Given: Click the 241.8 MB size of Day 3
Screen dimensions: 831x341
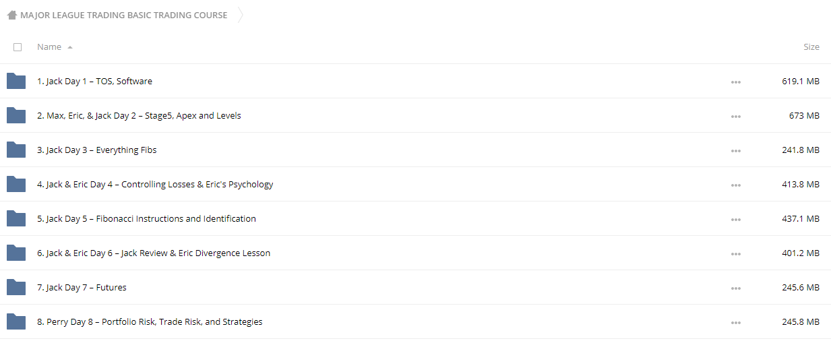Looking at the screenshot, I should tap(801, 150).
